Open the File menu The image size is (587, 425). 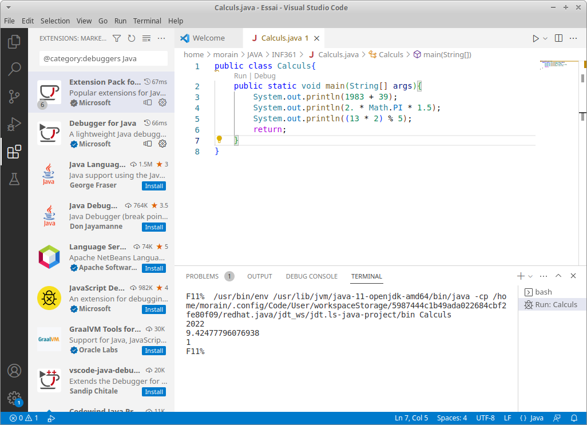pos(9,21)
